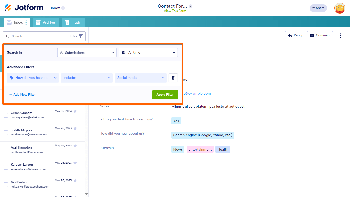Open the includes condition dropdown
Screen dimensions: 350x197
click(87, 78)
